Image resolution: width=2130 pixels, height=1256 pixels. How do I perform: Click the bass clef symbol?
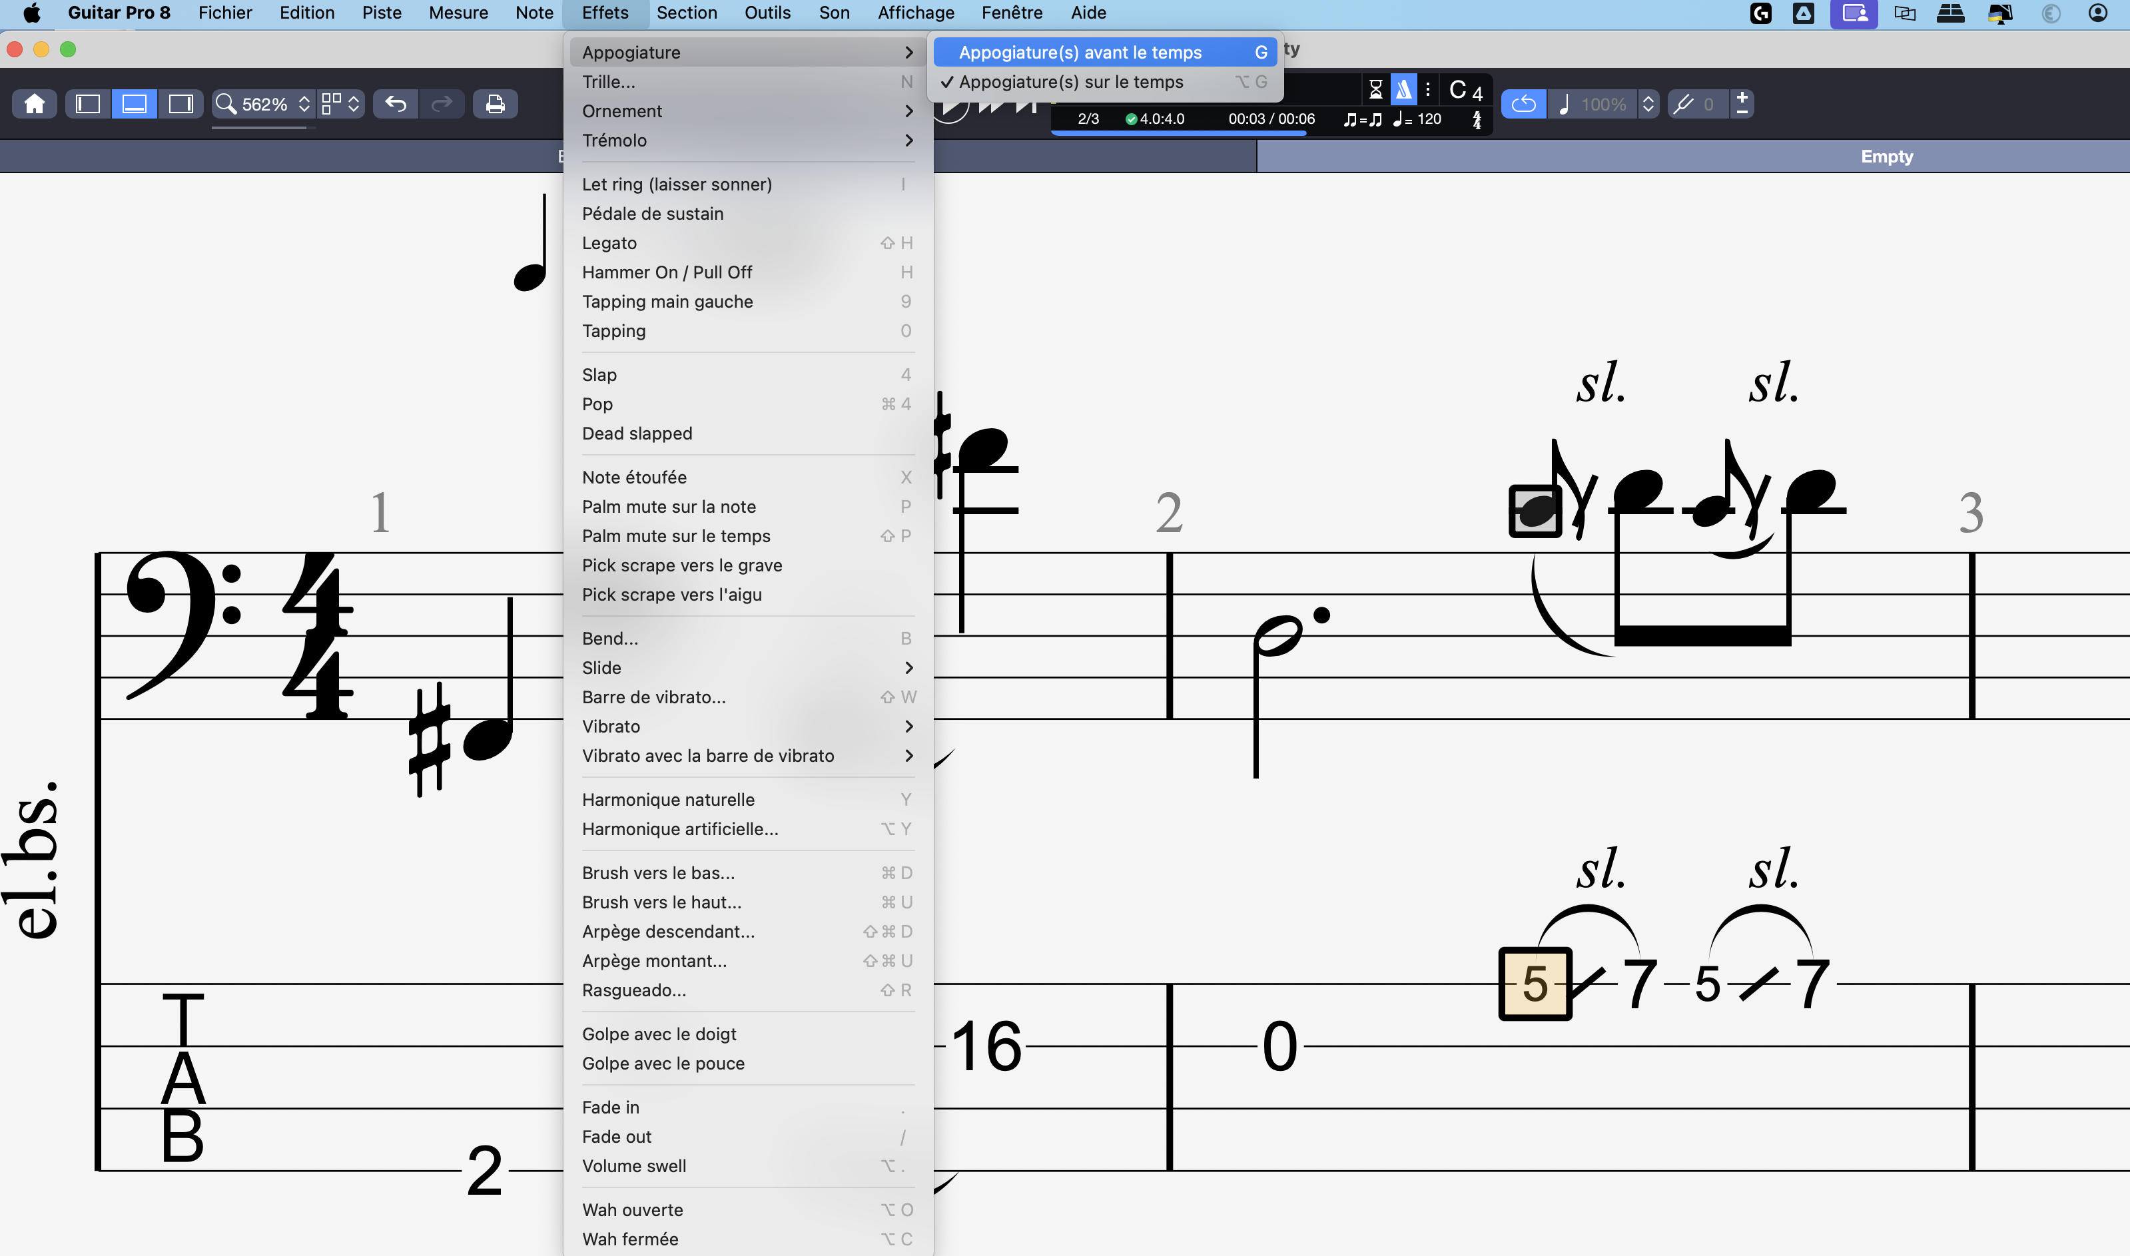(184, 626)
